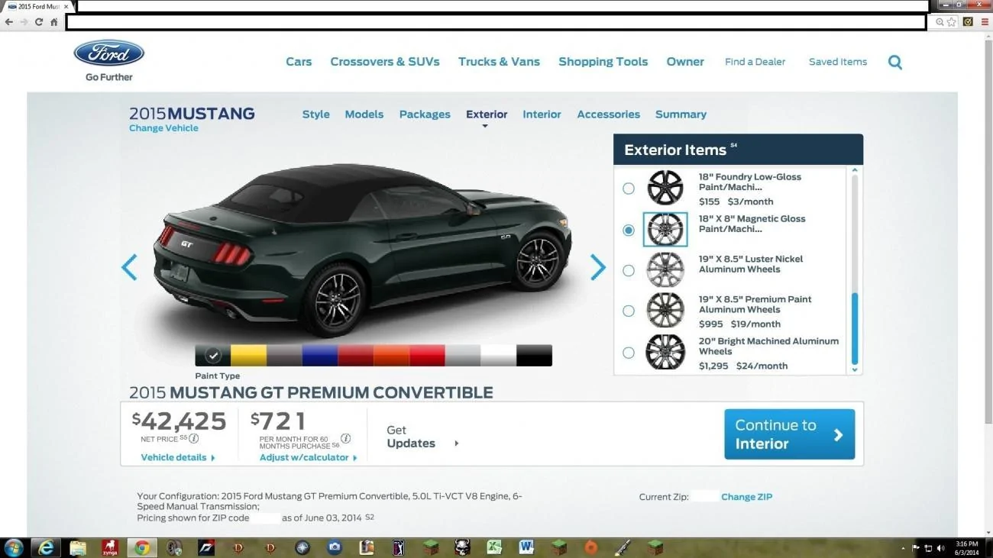Expand Get Updates
Viewport: 993px width, 558px height.
(x=422, y=437)
